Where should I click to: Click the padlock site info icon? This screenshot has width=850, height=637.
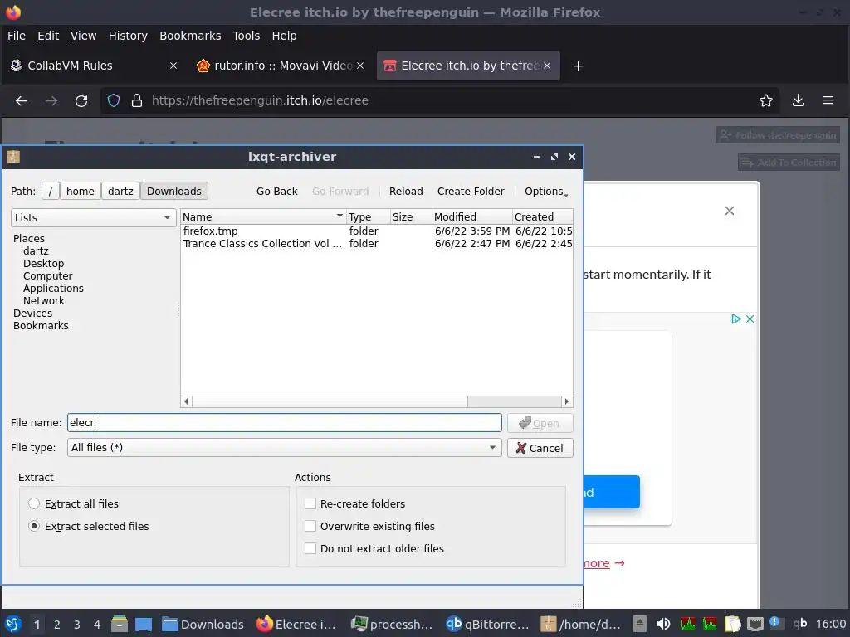click(137, 100)
